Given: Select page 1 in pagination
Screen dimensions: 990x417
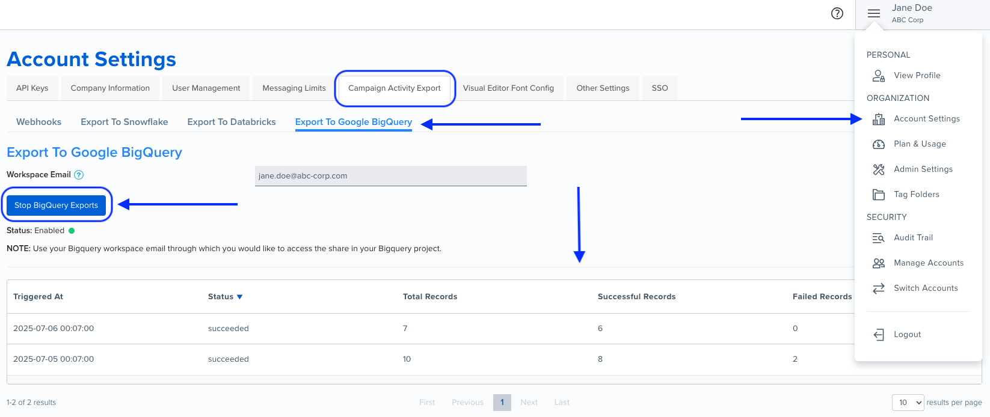Looking at the screenshot, I should click(502, 403).
